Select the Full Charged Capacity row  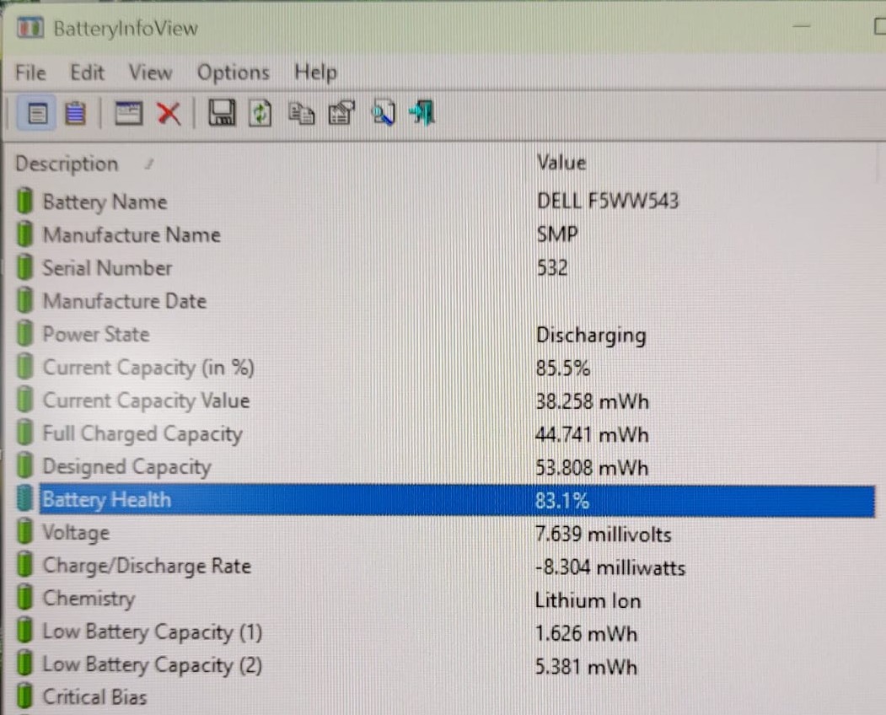[x=445, y=433]
